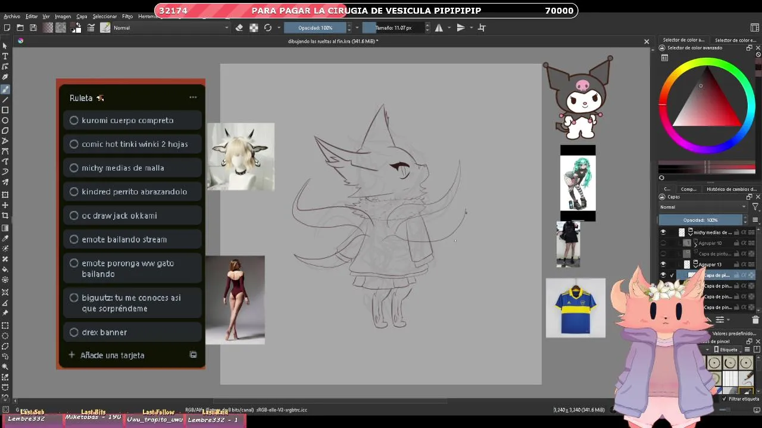Open the layer blending mode dropdown
This screenshot has width=762, height=428.
(702, 207)
